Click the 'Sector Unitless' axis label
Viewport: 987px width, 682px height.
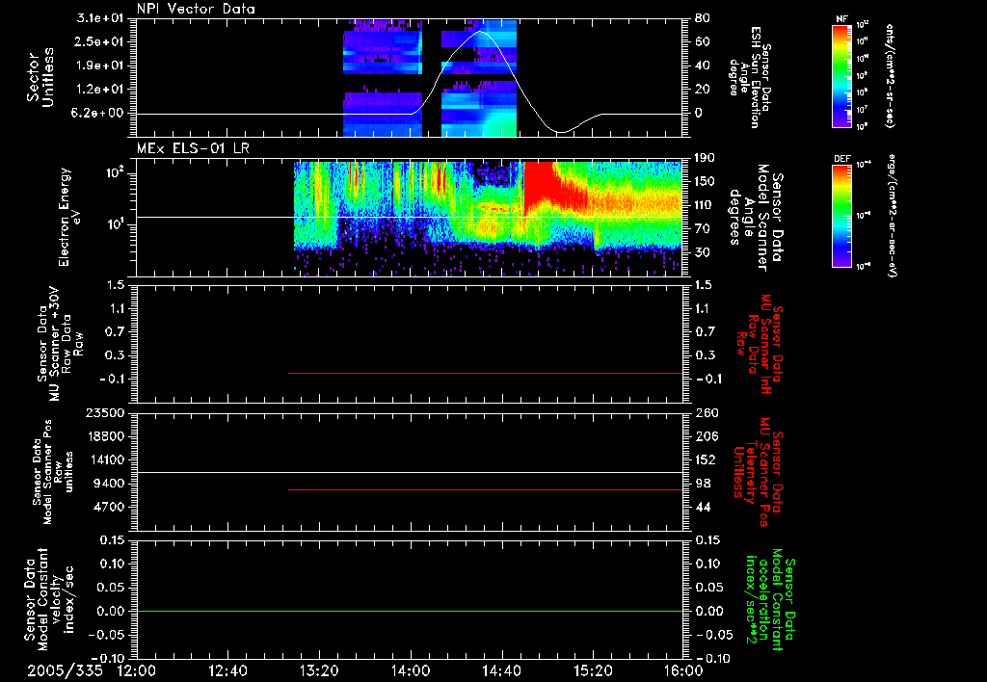tap(40, 77)
